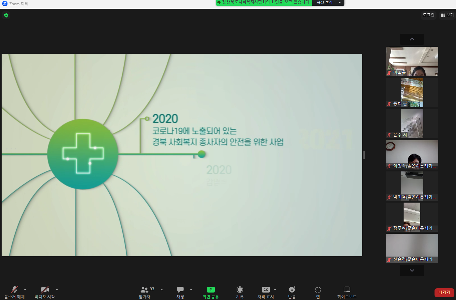Click the panel divider handle beside shared screen
The image size is (456, 300).
coord(364,155)
